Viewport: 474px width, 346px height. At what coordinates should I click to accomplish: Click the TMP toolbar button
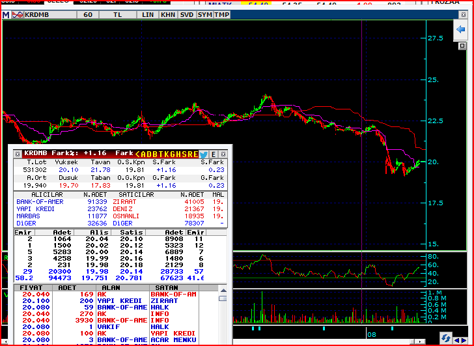point(222,14)
